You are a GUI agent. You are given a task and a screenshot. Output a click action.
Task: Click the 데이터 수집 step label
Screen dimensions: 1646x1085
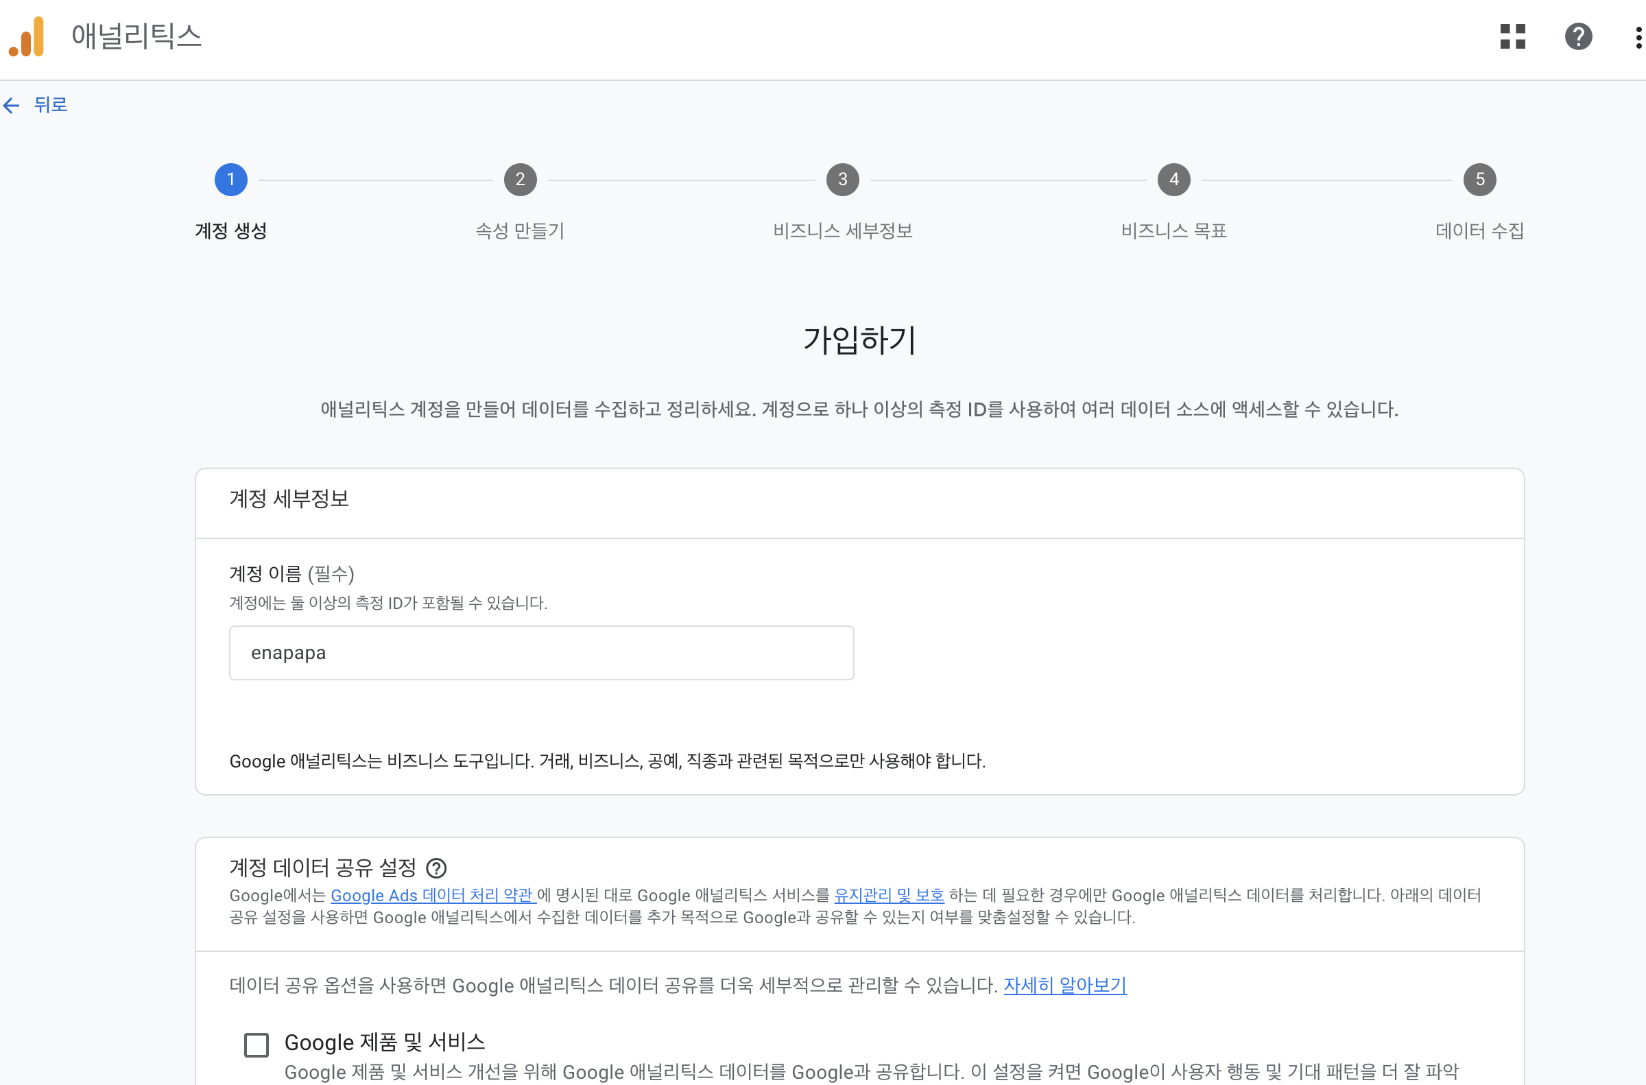1480,230
